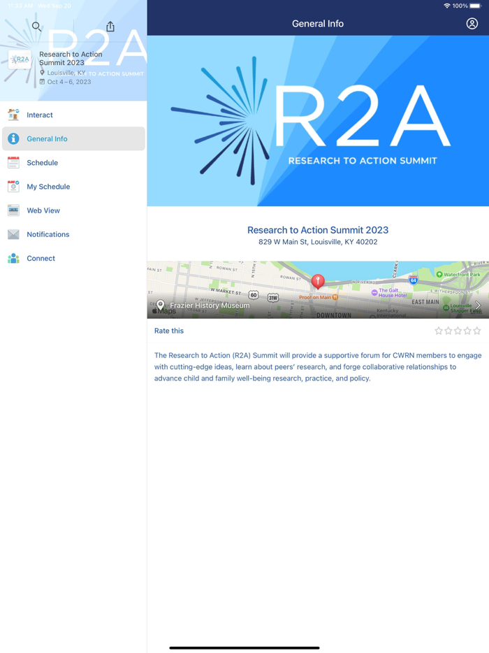The image size is (489, 653).
Task: Open the Interact menu item
Action: pos(73,115)
